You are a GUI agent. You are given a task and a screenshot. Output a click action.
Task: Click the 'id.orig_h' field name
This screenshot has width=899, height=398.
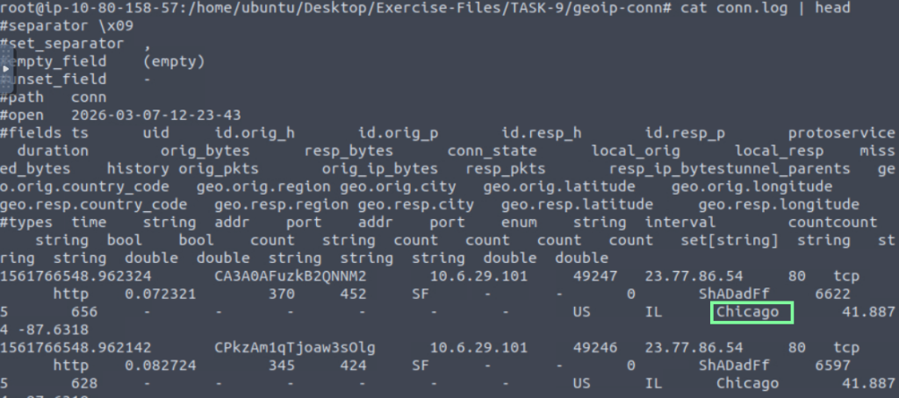tap(255, 132)
